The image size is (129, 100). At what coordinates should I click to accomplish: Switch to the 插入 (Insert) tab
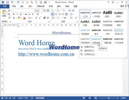tap(22, 6)
